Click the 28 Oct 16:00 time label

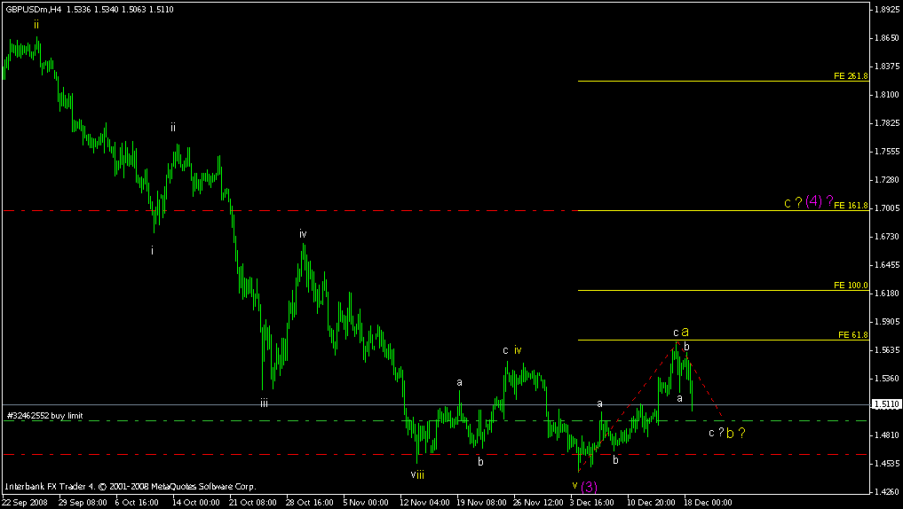pyautogui.click(x=311, y=502)
